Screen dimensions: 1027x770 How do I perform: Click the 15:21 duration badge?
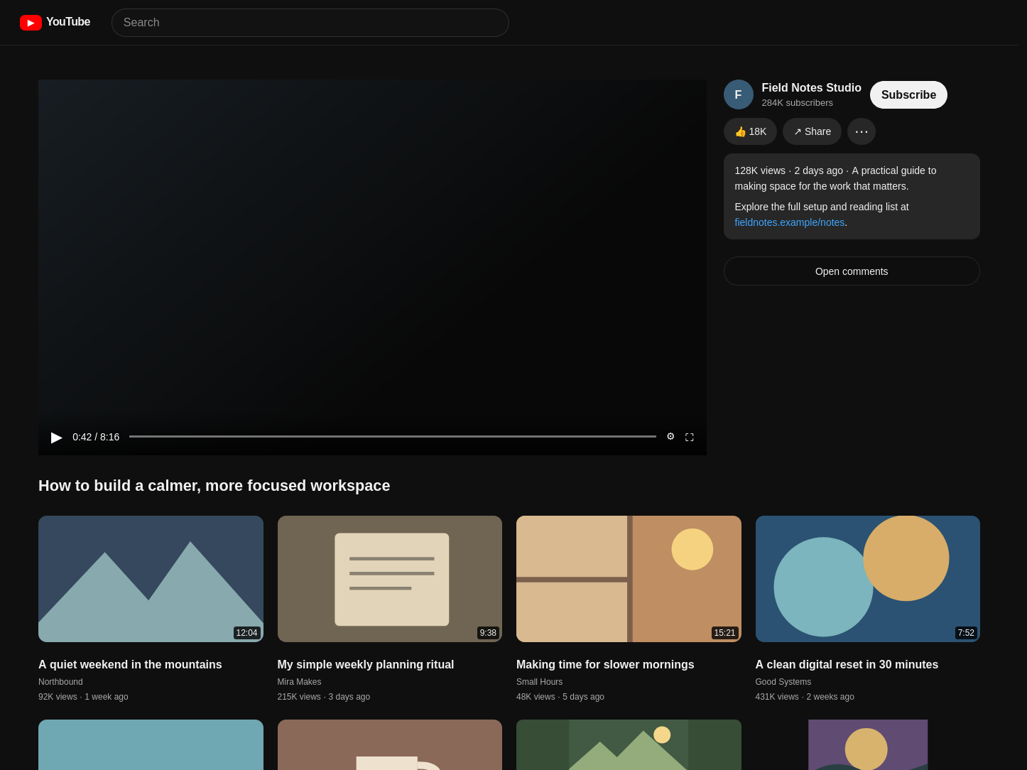[725, 633]
